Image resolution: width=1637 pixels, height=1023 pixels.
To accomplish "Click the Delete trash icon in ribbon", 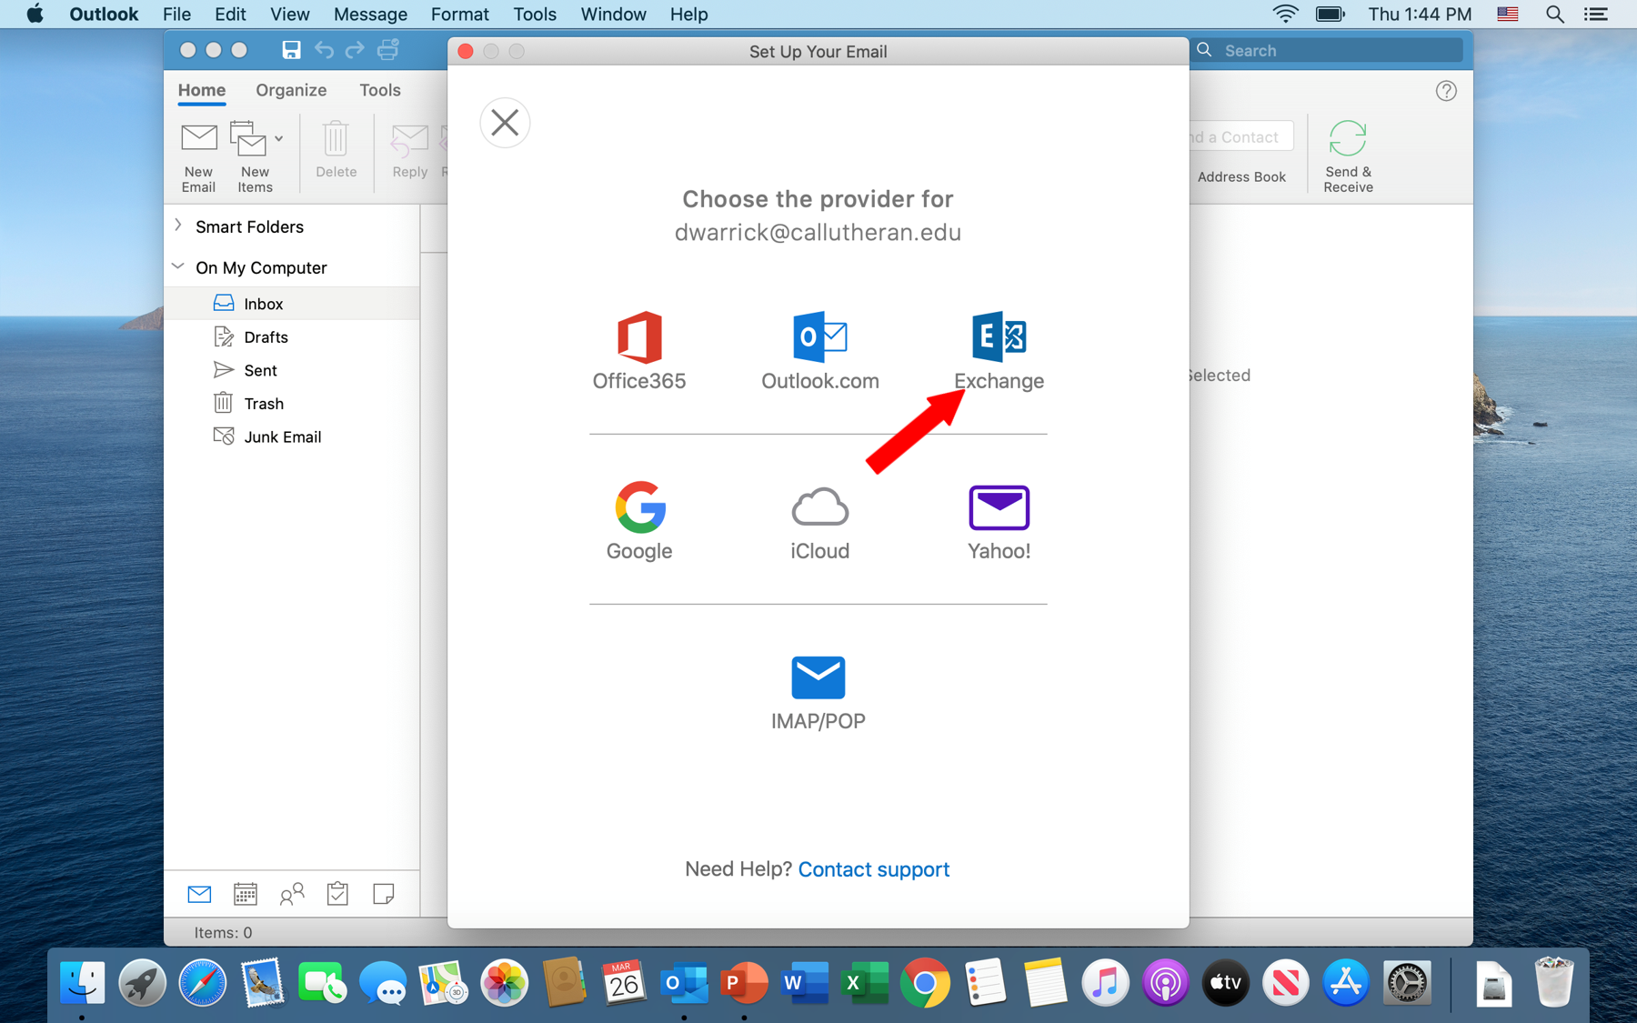I will (336, 139).
